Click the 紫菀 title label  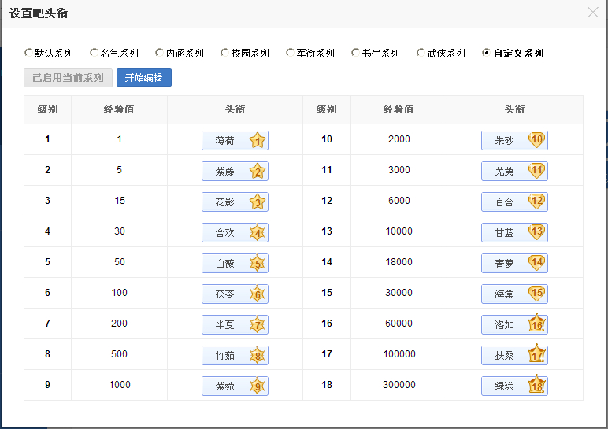point(225,386)
